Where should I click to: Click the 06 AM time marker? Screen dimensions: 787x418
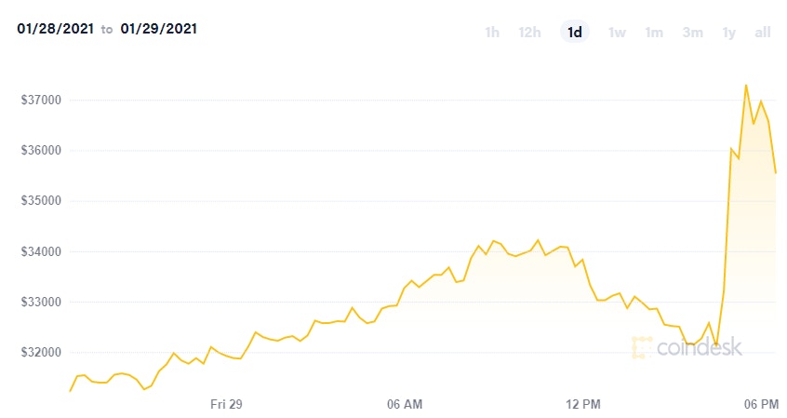pyautogui.click(x=405, y=404)
